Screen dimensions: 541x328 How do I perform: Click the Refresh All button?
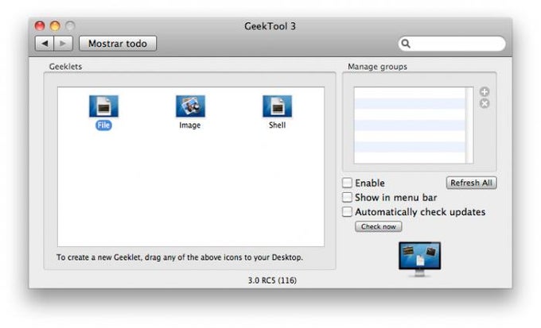pos(471,183)
